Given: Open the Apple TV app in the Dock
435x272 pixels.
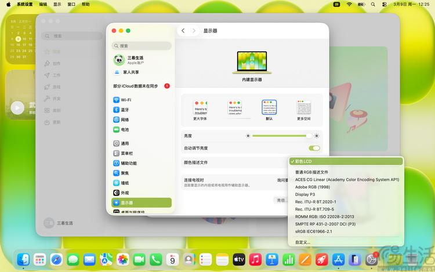Looking at the screenshot, I should pos(239,260).
